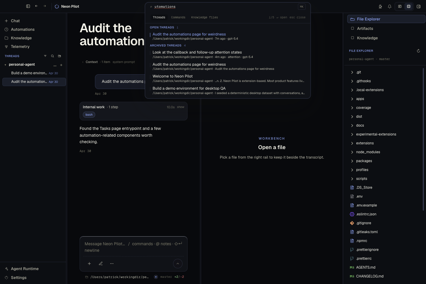426x284 pixels.
Task: Open the .gitignore file
Action: click(x=364, y=223)
